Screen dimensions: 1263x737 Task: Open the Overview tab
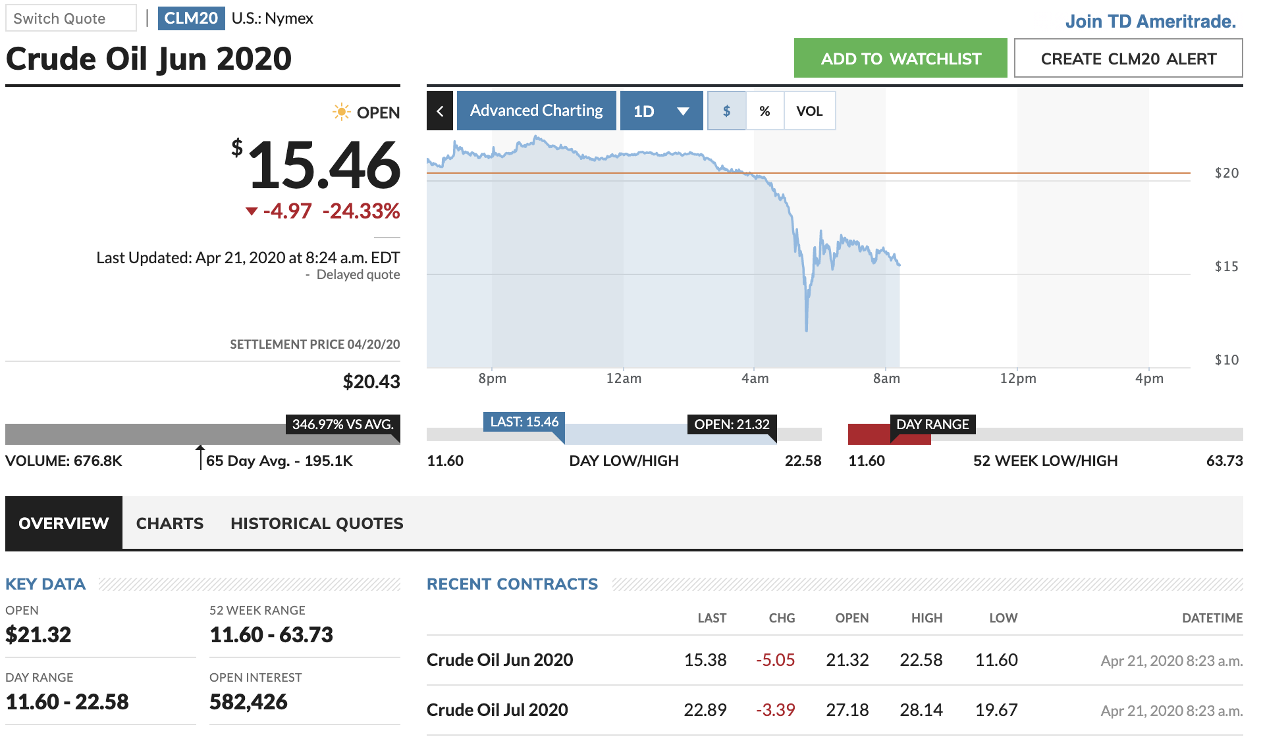coord(64,523)
